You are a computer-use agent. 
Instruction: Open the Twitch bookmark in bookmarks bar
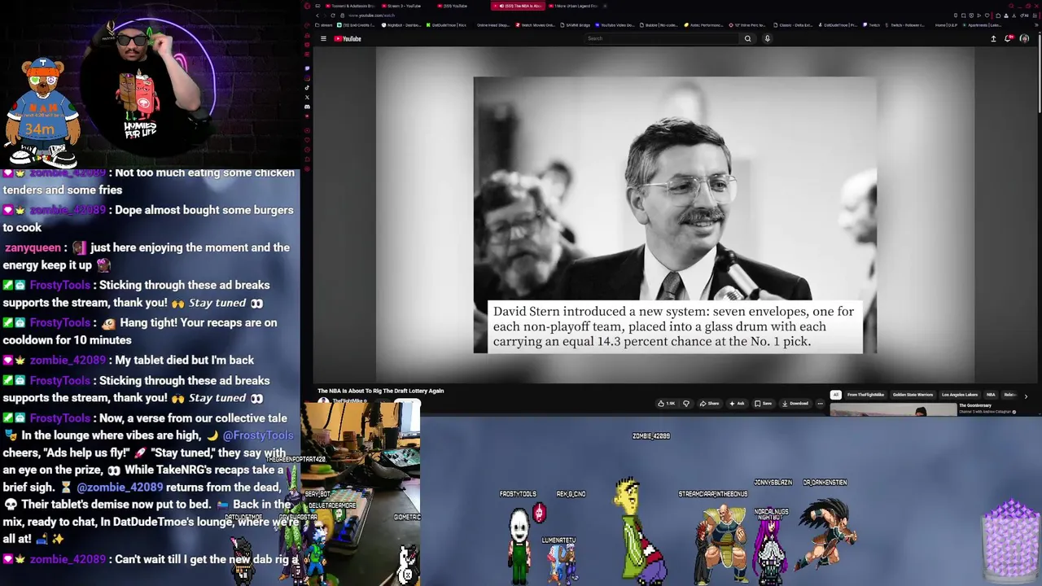coord(872,25)
